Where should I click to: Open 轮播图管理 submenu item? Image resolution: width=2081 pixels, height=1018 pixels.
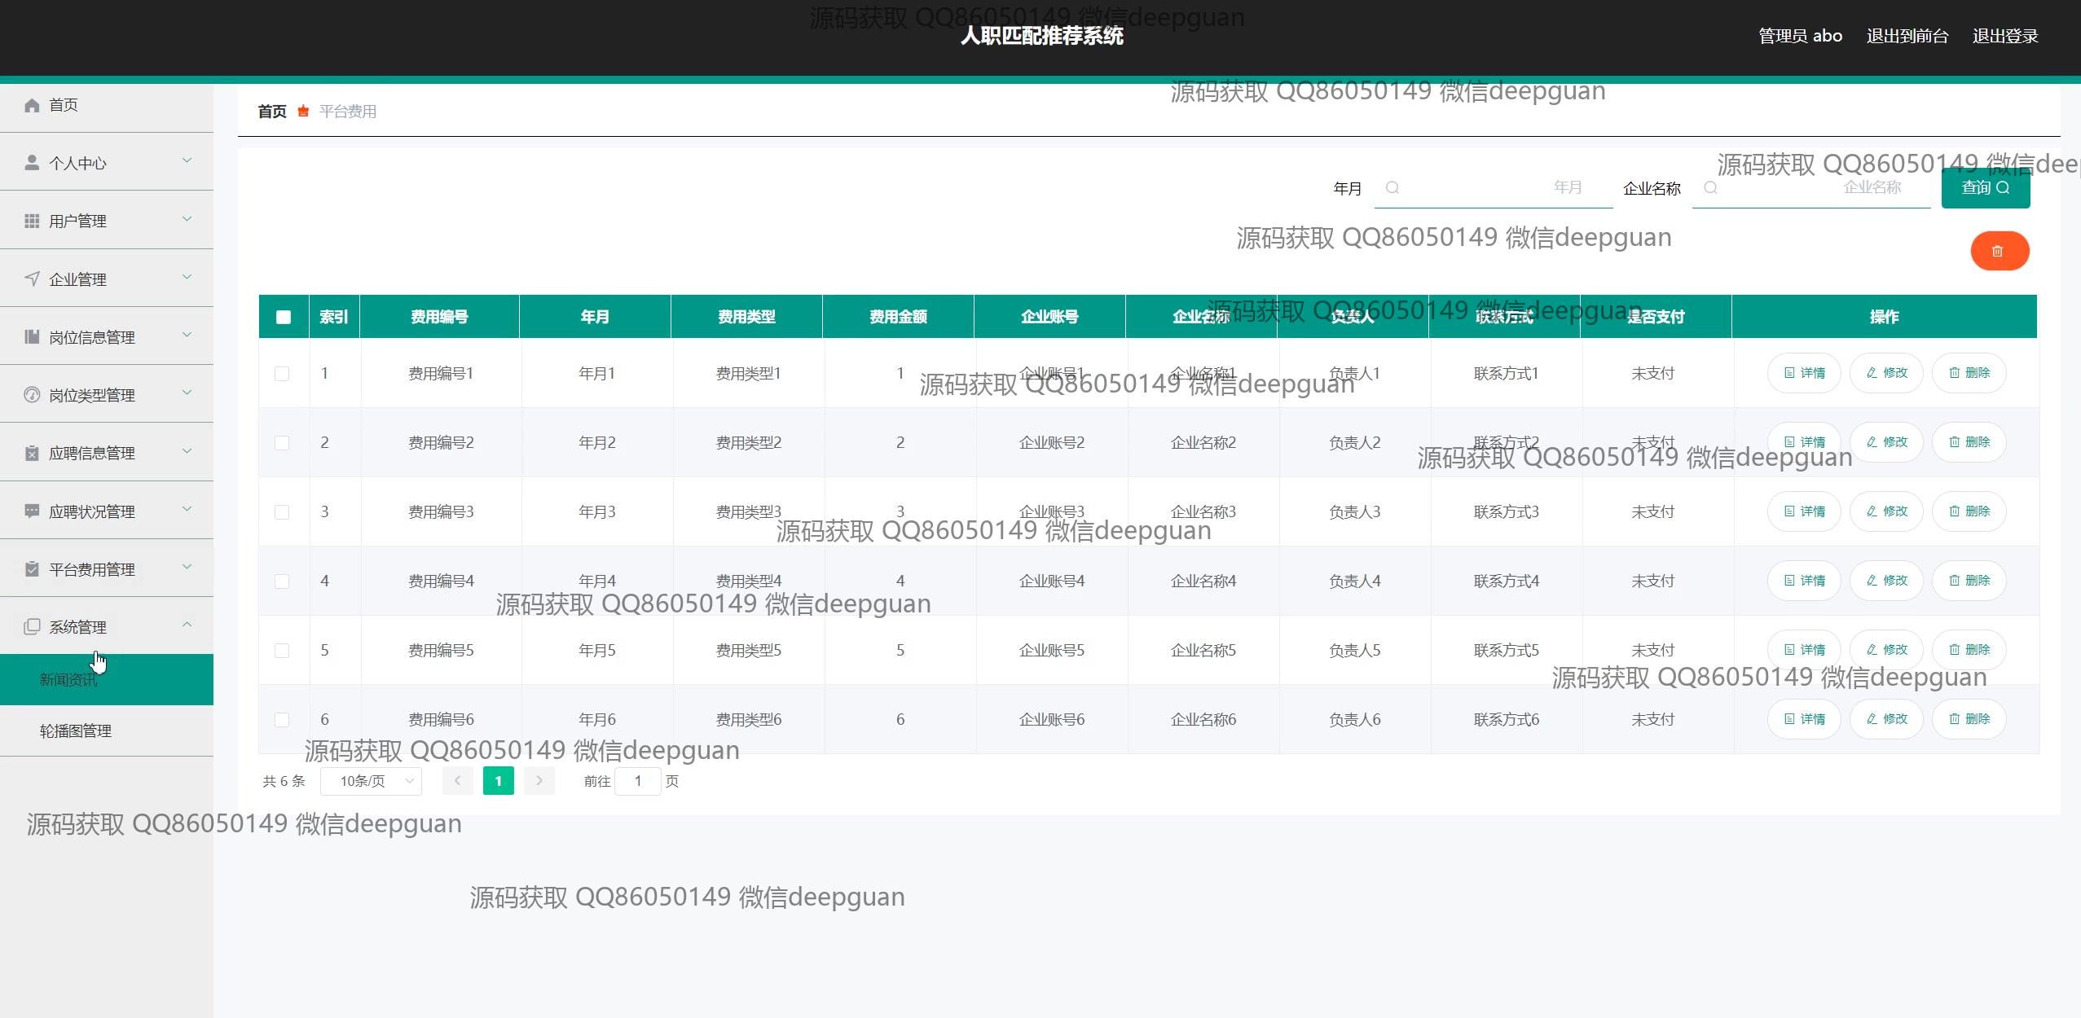pos(76,731)
